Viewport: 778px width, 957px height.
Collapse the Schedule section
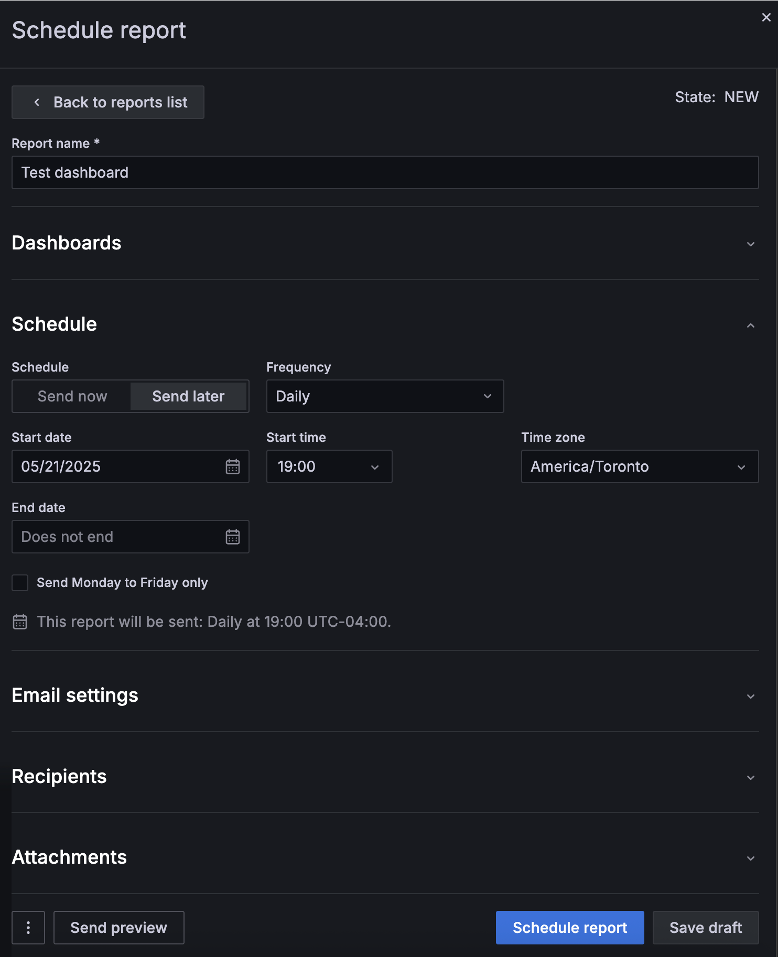pos(750,325)
